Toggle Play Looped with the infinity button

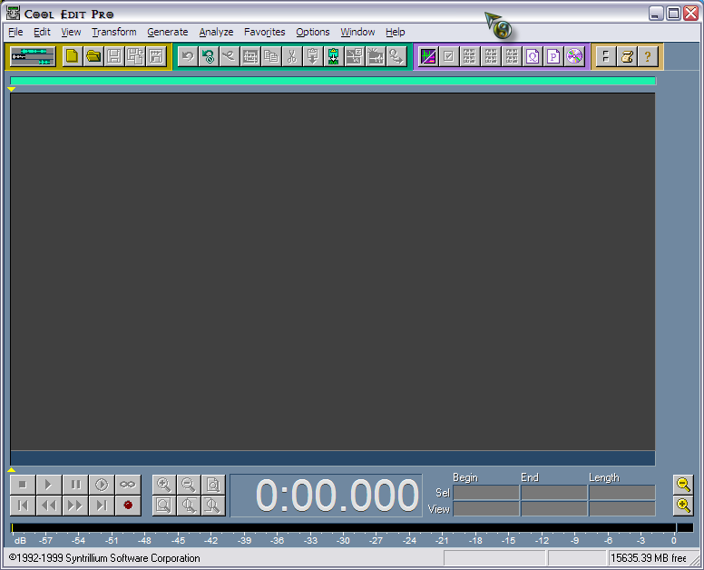click(x=128, y=485)
